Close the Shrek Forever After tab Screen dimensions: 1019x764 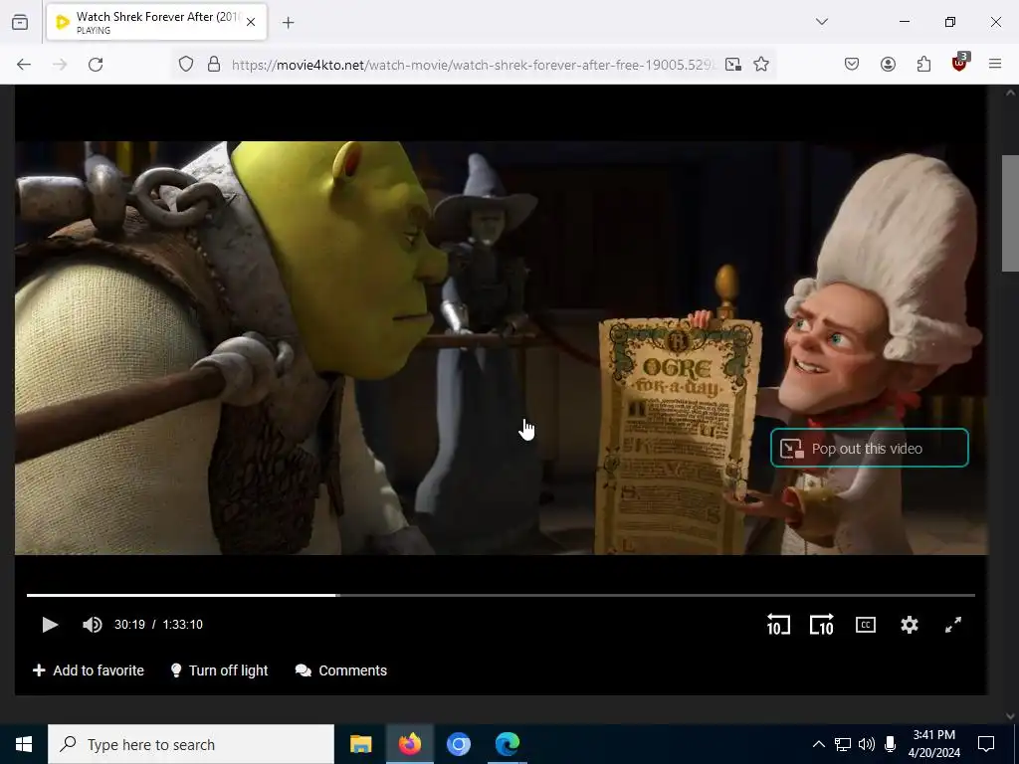click(251, 22)
